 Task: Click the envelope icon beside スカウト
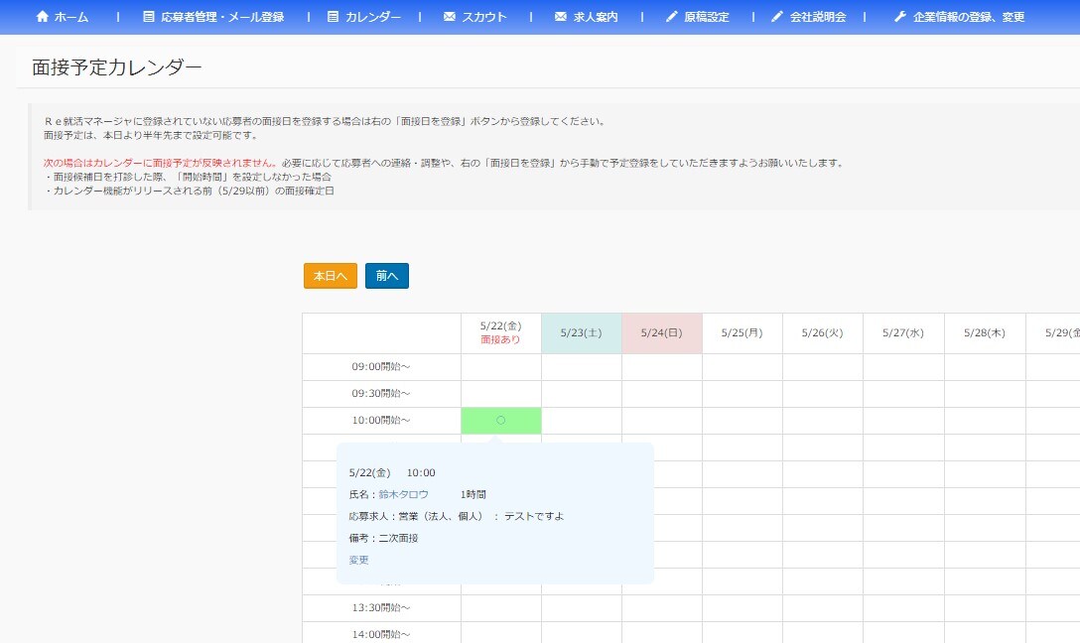[x=450, y=17]
